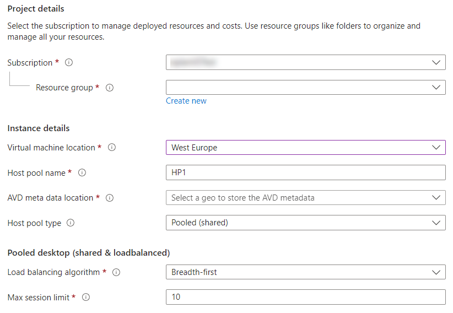
Task: Show info for Load balancing algorithm
Action: click(116, 272)
